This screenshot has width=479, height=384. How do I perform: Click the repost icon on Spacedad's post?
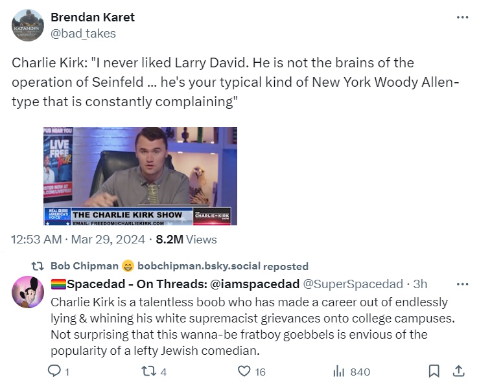coord(148,371)
